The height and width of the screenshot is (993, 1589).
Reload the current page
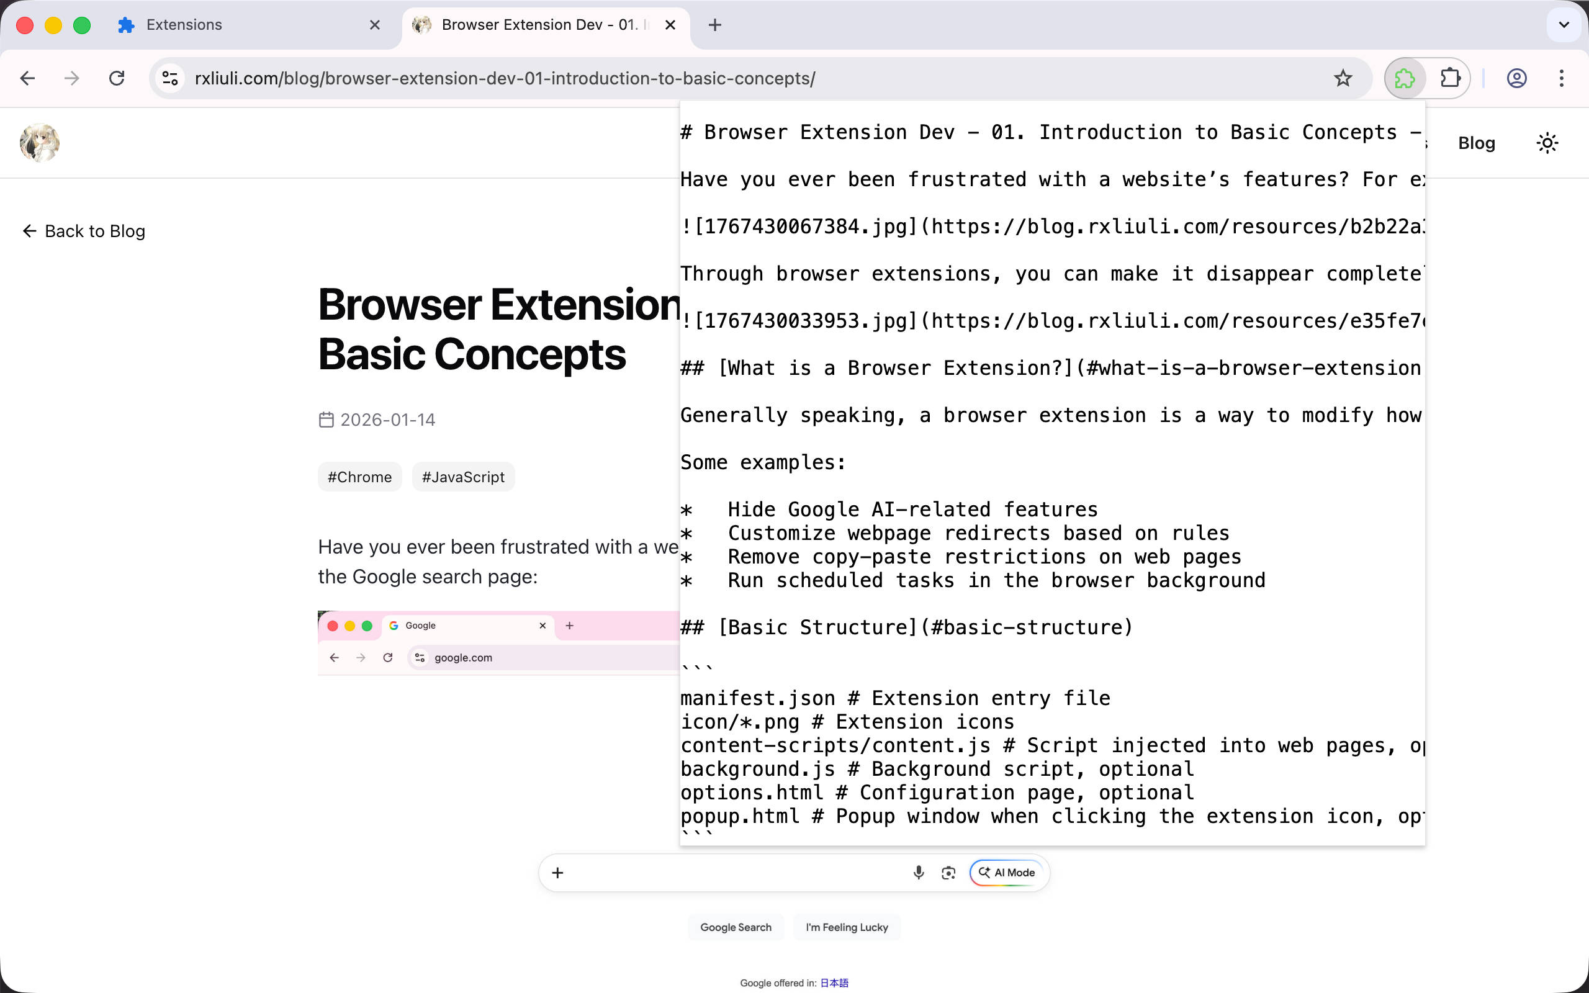point(117,78)
